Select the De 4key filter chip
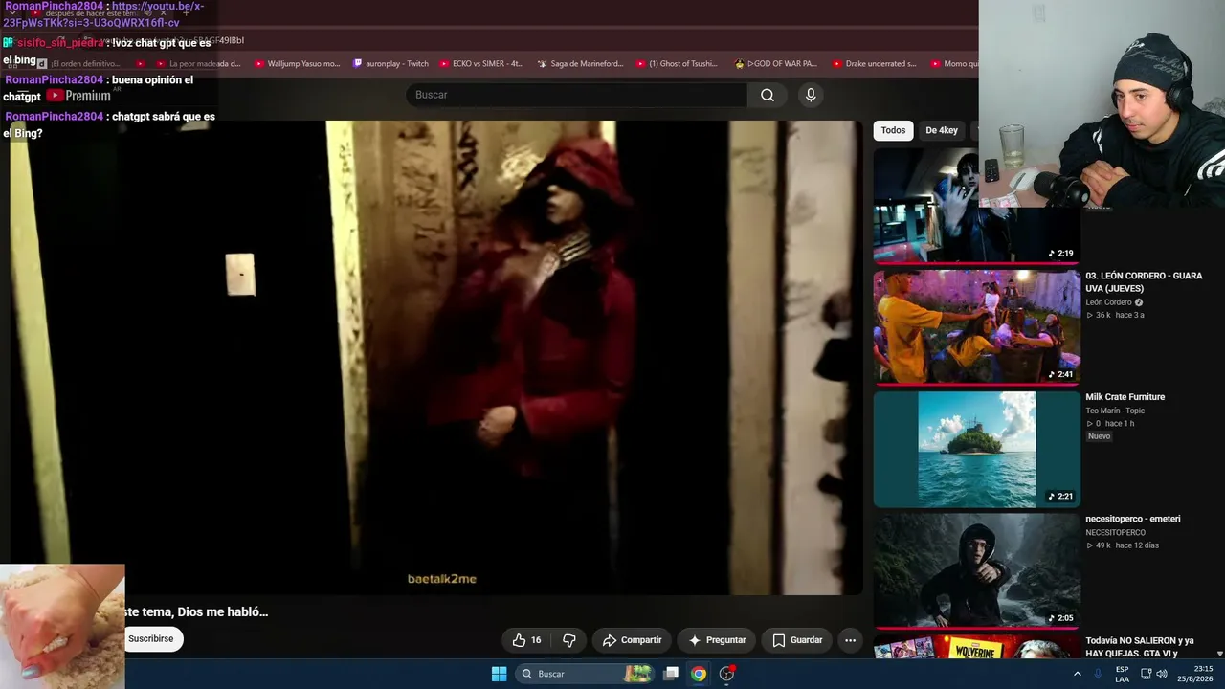Image resolution: width=1225 pixels, height=689 pixels. 942,130
